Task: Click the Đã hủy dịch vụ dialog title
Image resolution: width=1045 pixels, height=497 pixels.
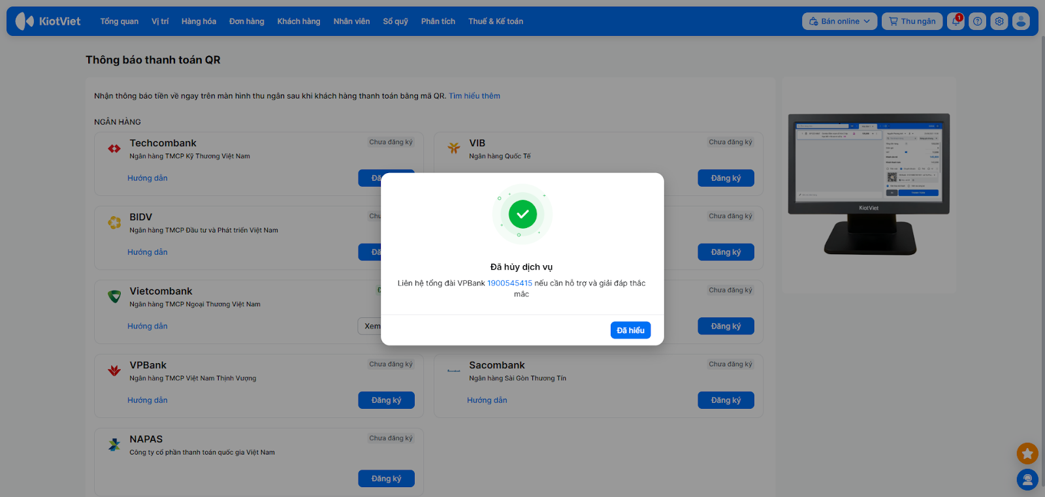Action: (x=522, y=267)
